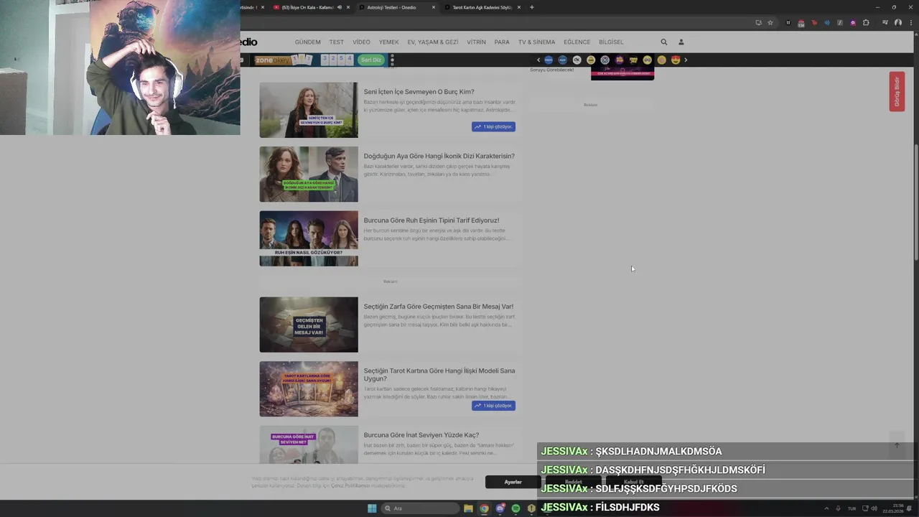Image resolution: width=919 pixels, height=517 pixels.
Task: Open article Seni İçten İçe Sevmeyen O Burç Kim?
Action: click(419, 92)
